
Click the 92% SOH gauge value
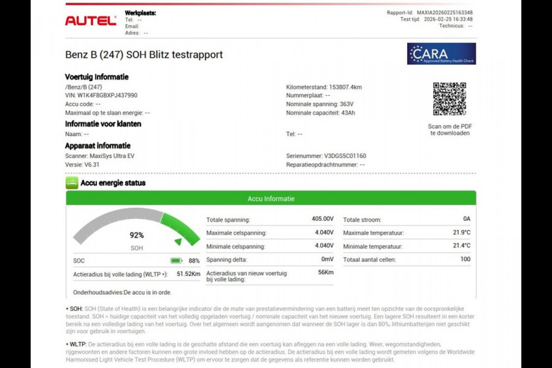tap(137, 236)
